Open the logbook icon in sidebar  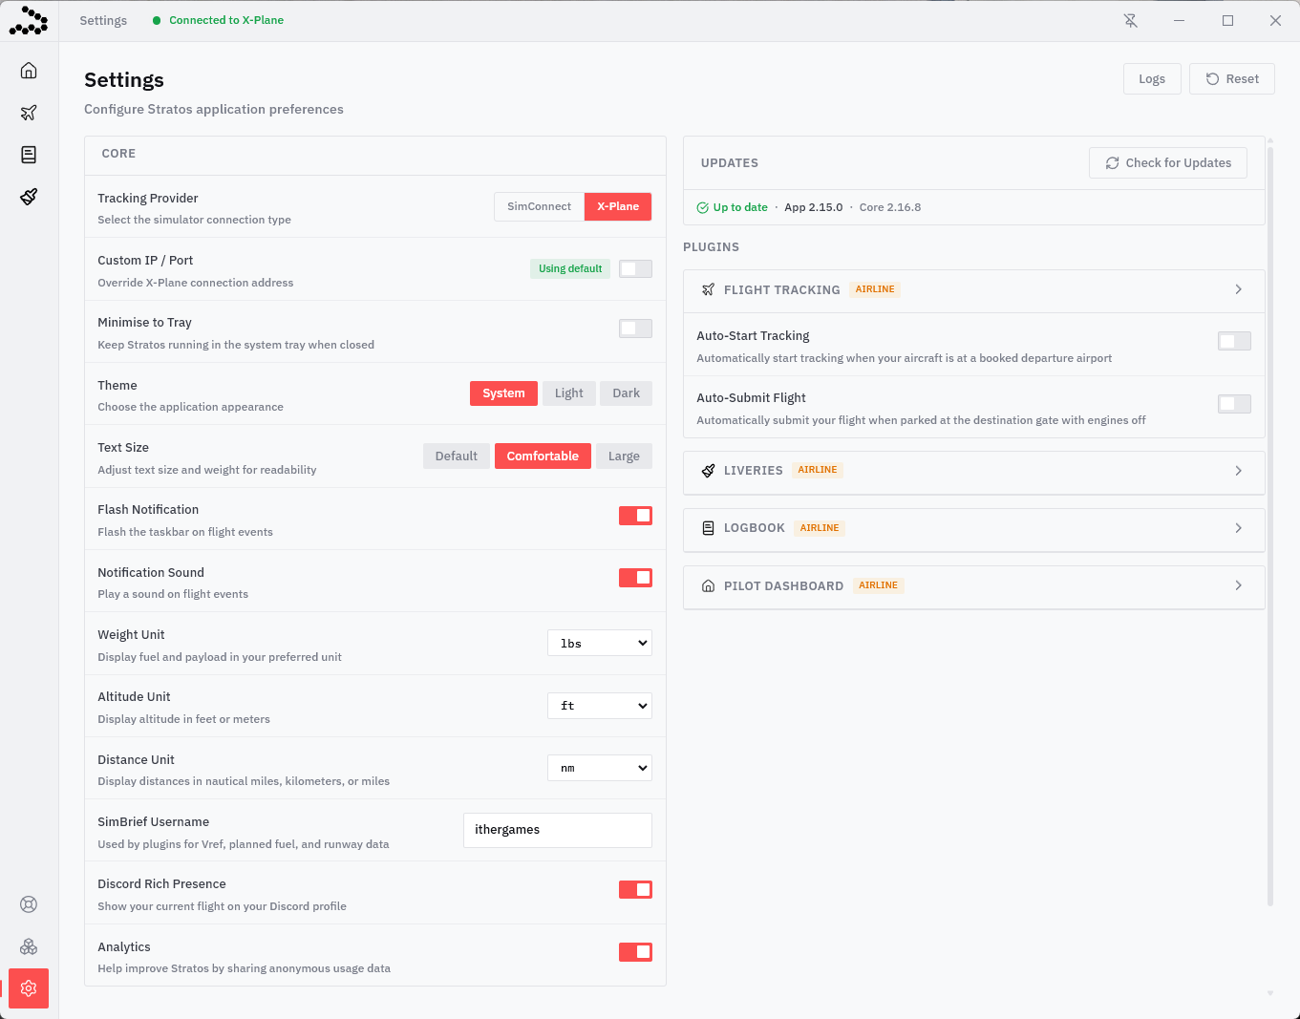(x=29, y=155)
